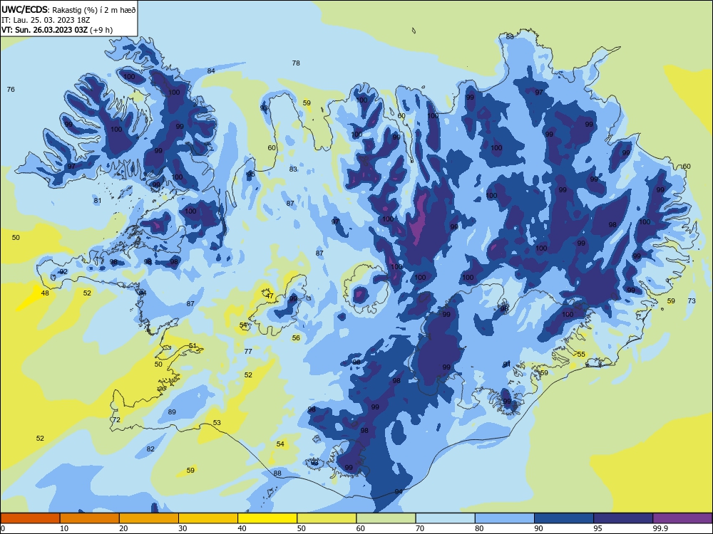The width and height of the screenshot is (713, 534).
Task: Click the '10' legend scale label
Action: (x=64, y=528)
